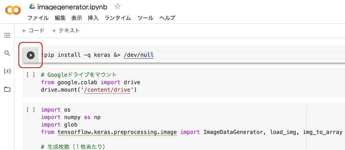Add a new cell with + コード
This screenshot has height=150, width=345.
(33, 31)
